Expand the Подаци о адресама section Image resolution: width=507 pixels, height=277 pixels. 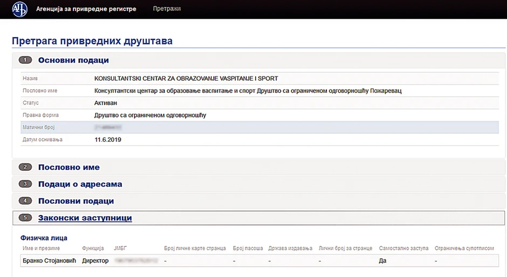80,184
